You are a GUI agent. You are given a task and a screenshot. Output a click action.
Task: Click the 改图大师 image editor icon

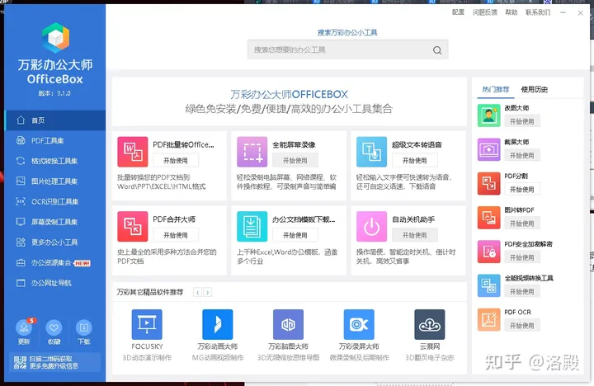coord(488,115)
